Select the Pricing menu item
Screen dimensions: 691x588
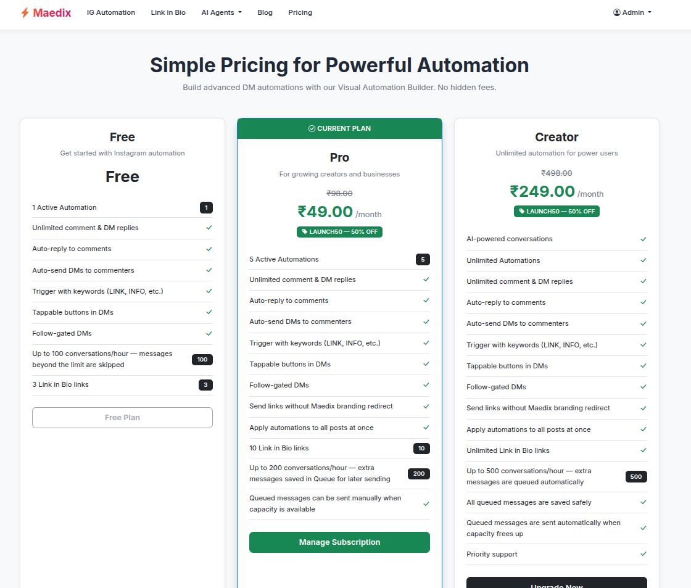300,12
